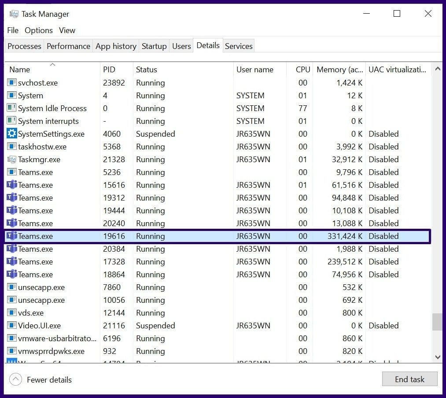Maximize the Task Manager window
Viewport: 446px width, 398px height.
click(397, 13)
